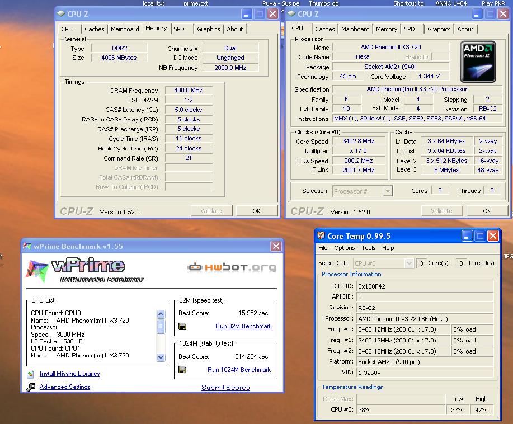Screen dimensions: 513x424
Task: Click the Core Speed value 3402.8 MHz
Action: point(359,141)
